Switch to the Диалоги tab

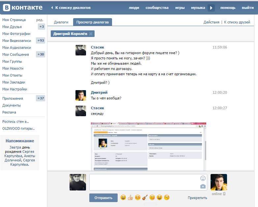[61, 22]
